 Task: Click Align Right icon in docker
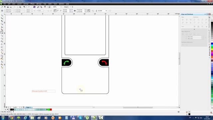191,20
